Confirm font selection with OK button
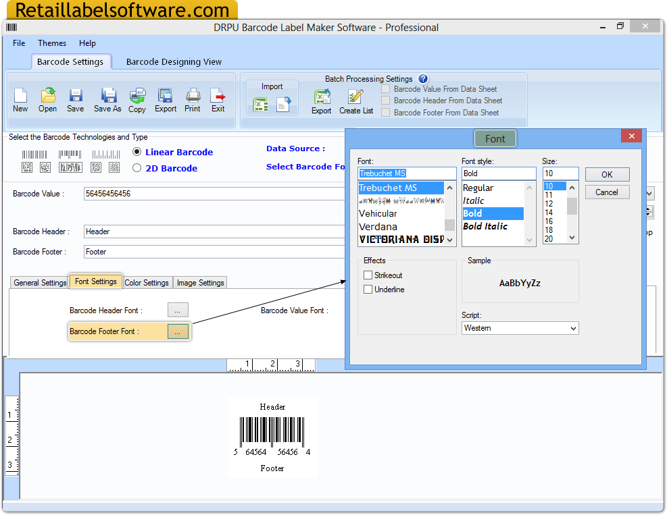The height and width of the screenshot is (515, 667). point(606,174)
